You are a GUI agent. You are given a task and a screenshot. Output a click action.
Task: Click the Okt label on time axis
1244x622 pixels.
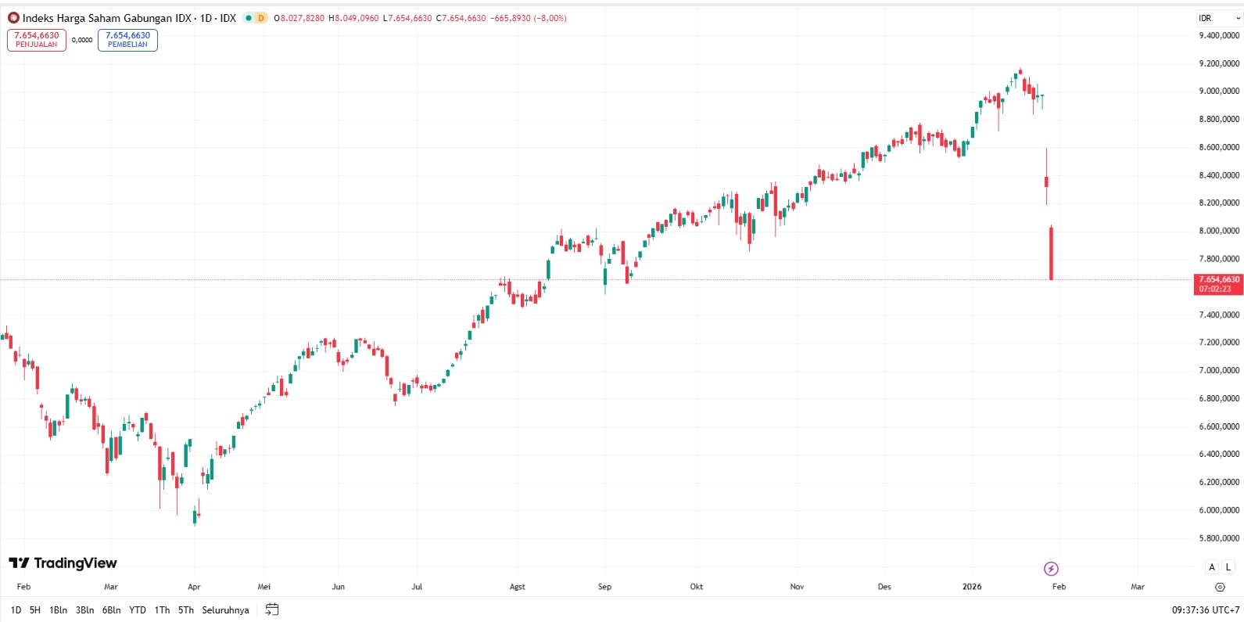click(696, 587)
